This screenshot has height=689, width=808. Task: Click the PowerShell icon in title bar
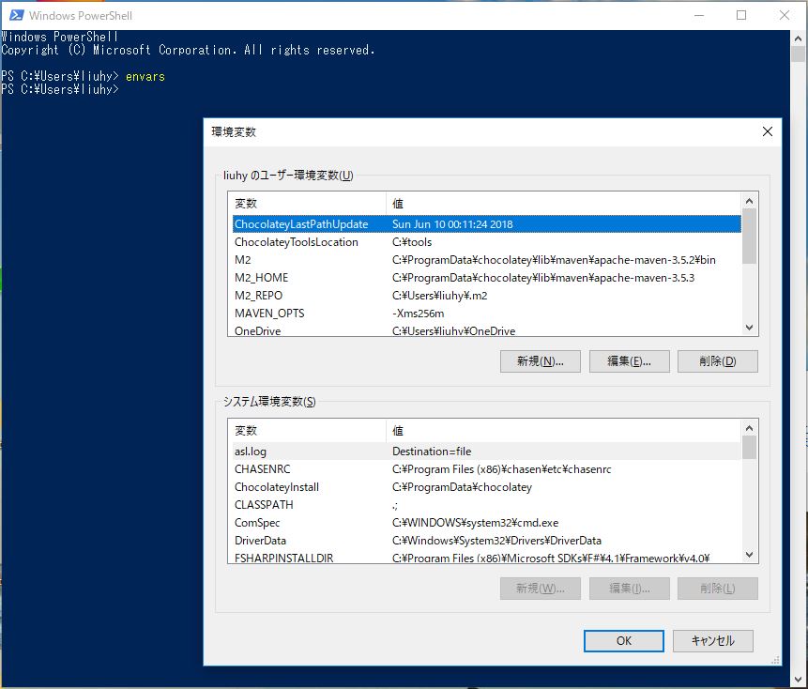17,15
